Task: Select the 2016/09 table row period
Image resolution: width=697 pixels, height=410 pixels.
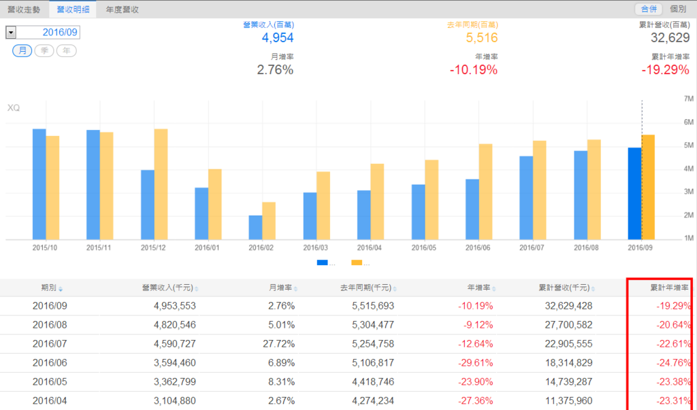Action: [x=50, y=306]
